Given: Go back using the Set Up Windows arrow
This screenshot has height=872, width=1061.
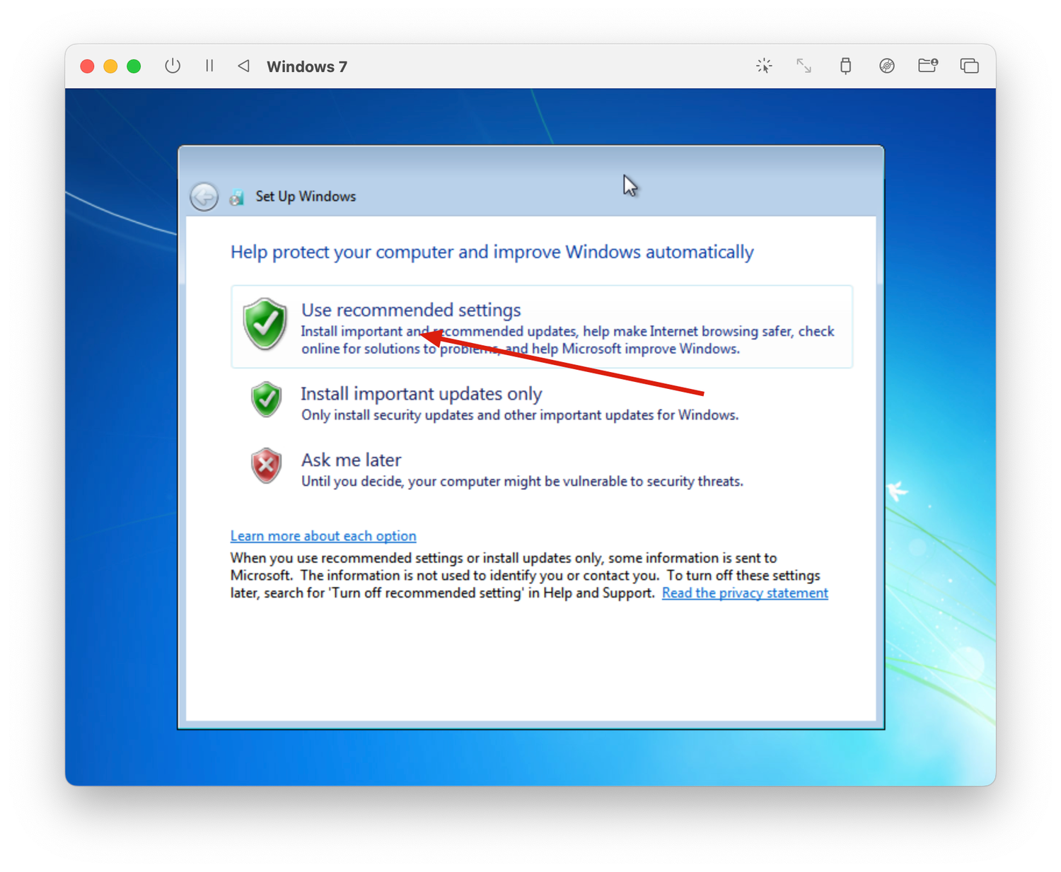Looking at the screenshot, I should tap(204, 197).
